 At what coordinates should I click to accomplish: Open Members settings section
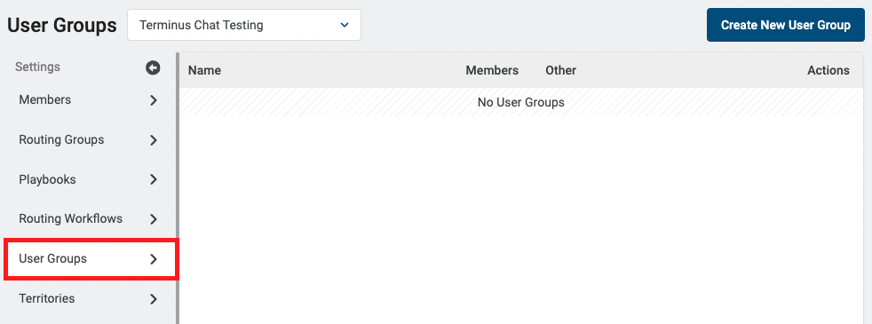pos(89,100)
